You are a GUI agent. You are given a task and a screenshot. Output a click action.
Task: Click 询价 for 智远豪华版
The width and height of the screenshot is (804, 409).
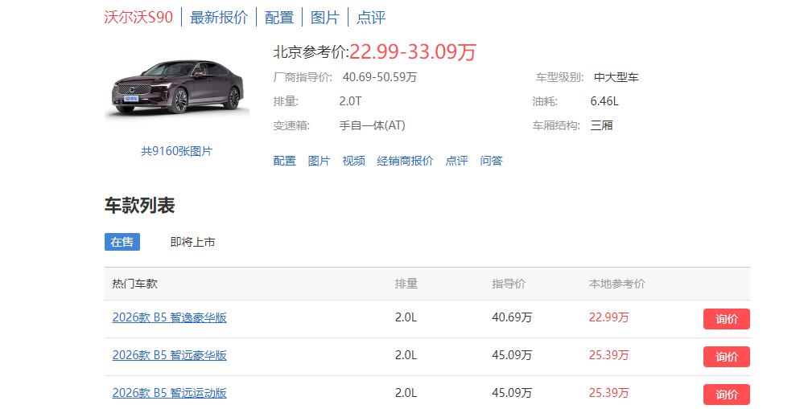coord(727,357)
